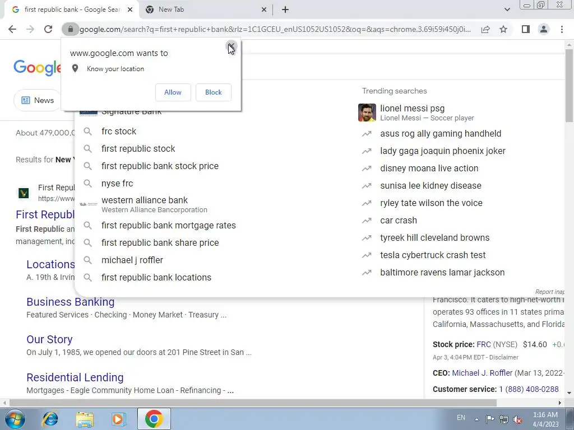Go back using the browser back arrow
574x430 pixels.
(12, 29)
